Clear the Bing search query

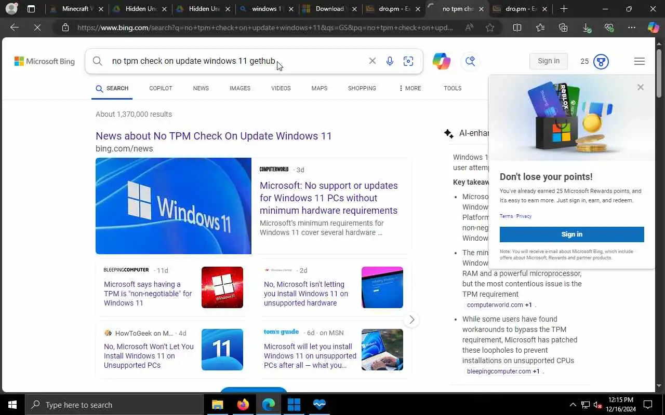pyautogui.click(x=373, y=61)
